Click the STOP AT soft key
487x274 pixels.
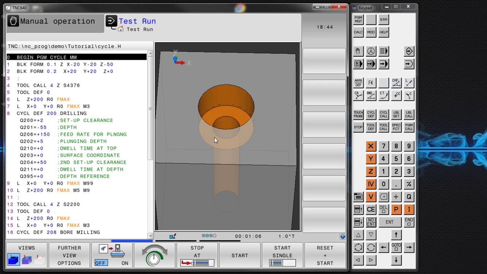(x=197, y=255)
